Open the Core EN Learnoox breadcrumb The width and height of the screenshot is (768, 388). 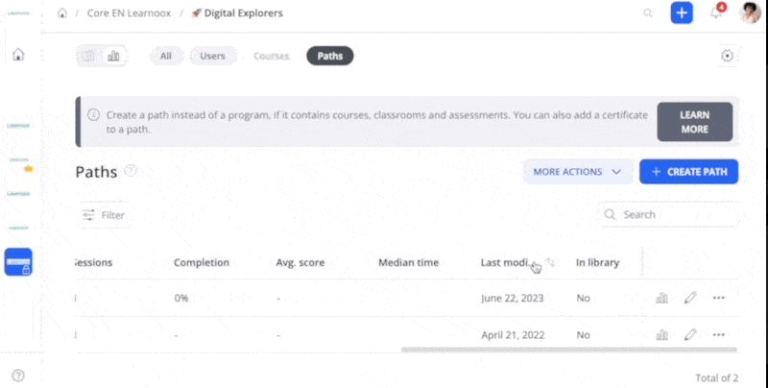point(129,13)
